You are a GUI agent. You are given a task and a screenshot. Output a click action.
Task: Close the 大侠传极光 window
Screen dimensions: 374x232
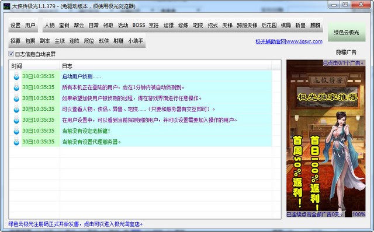pyautogui.click(x=361, y=5)
